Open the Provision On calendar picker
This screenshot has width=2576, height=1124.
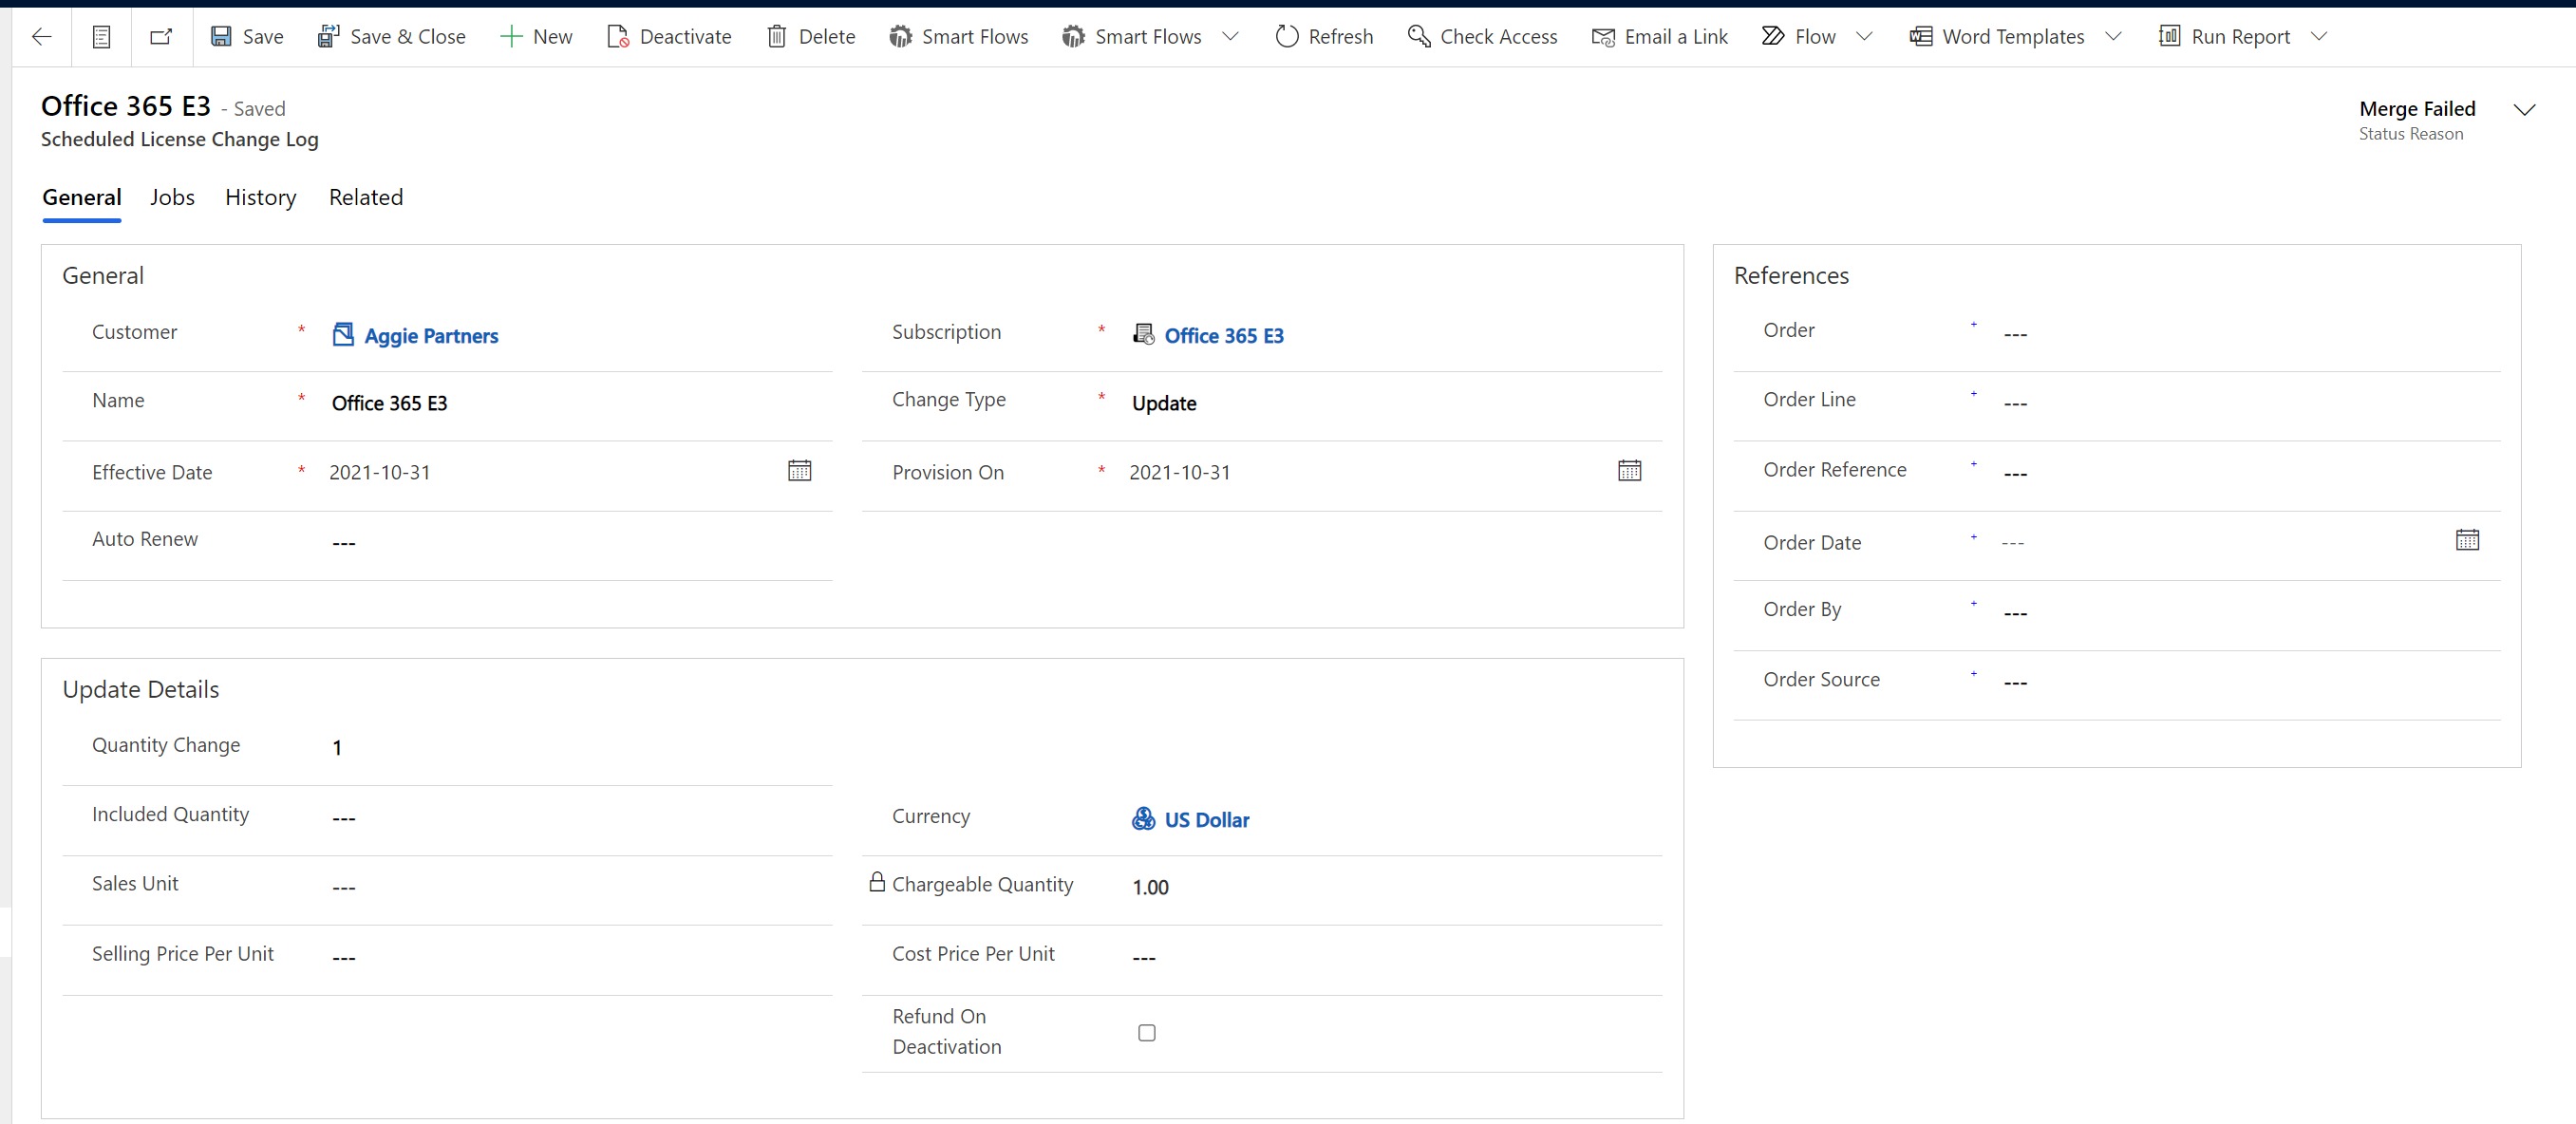1629,471
